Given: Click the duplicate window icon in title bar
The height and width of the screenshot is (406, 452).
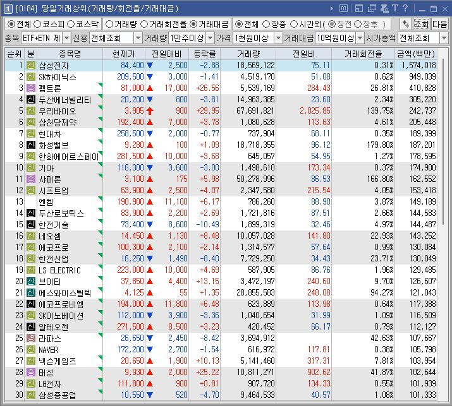Looking at the screenshot, I should pos(372,9).
